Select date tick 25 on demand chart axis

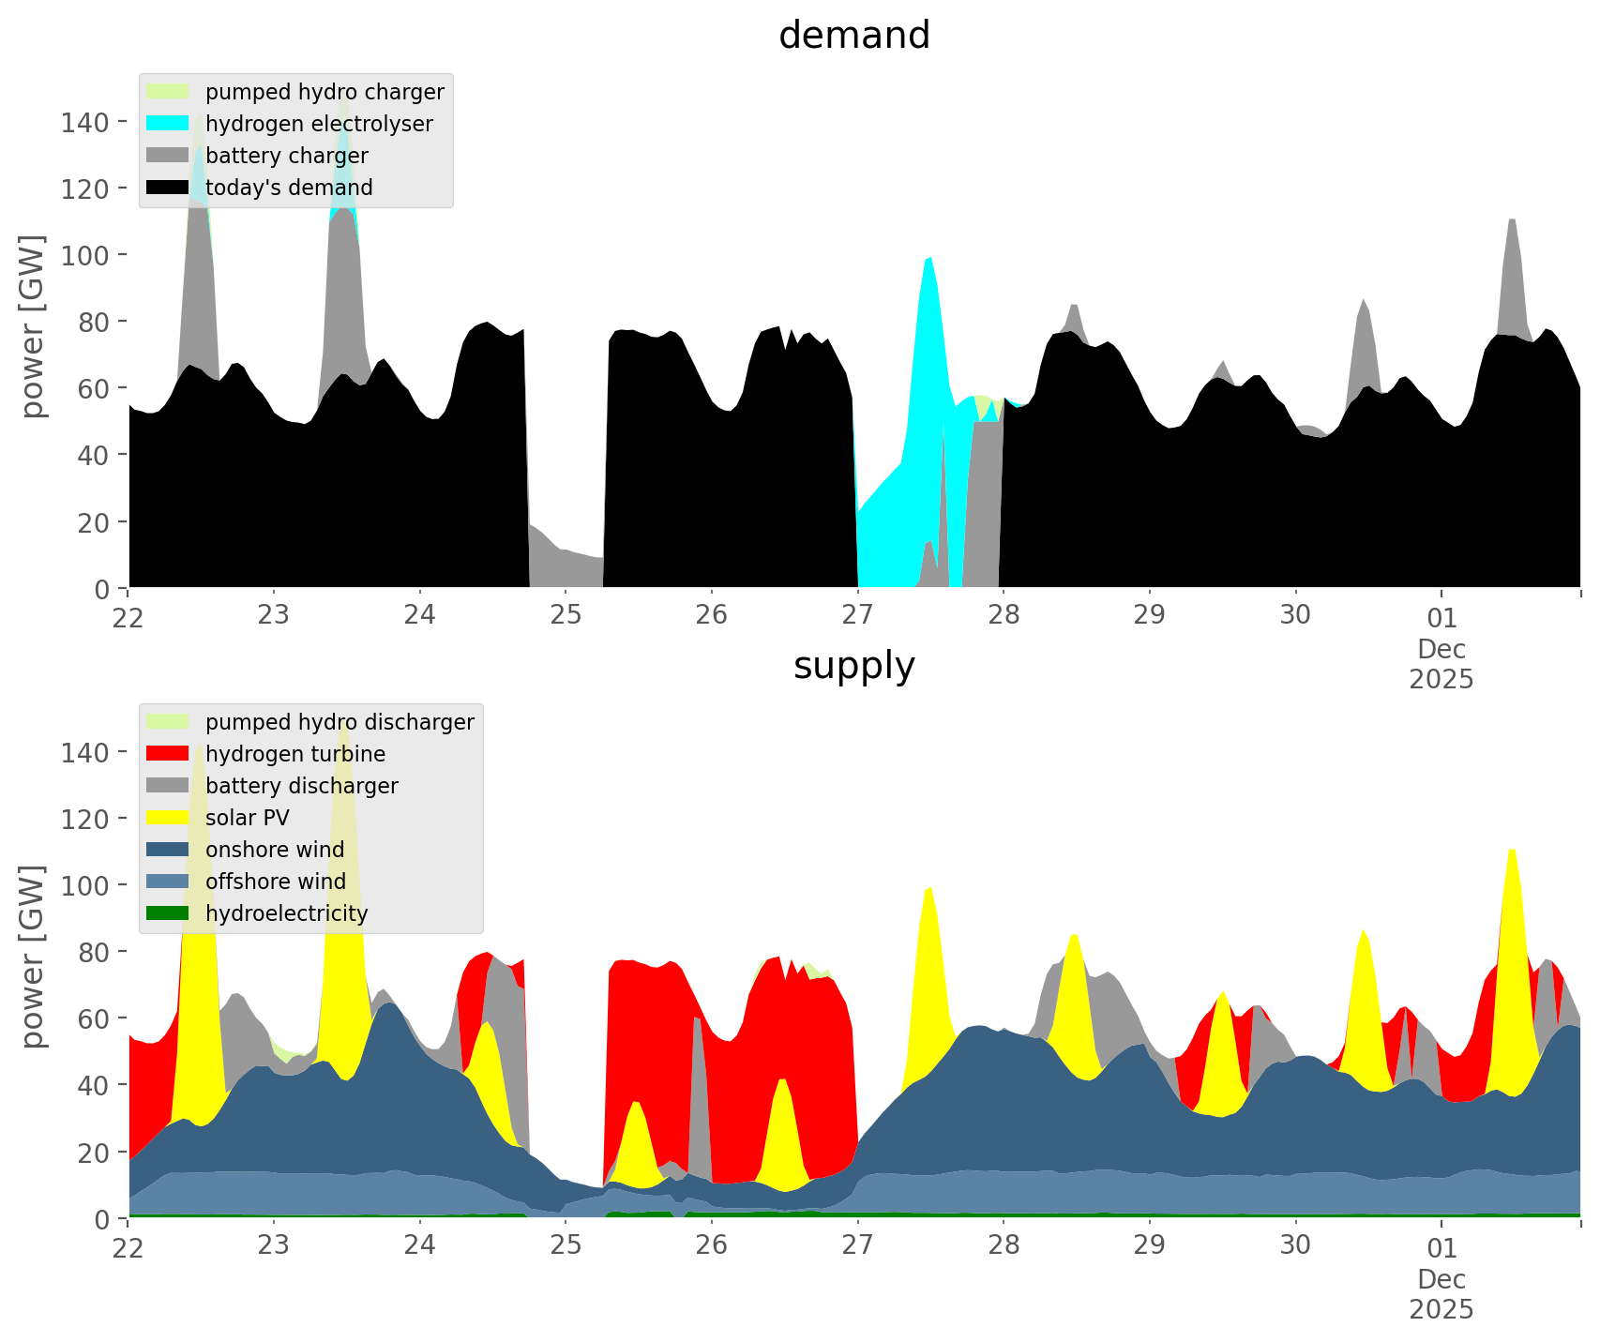(x=566, y=616)
